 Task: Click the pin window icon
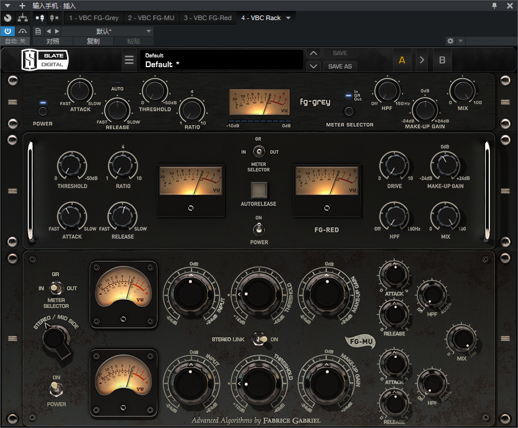point(494,6)
